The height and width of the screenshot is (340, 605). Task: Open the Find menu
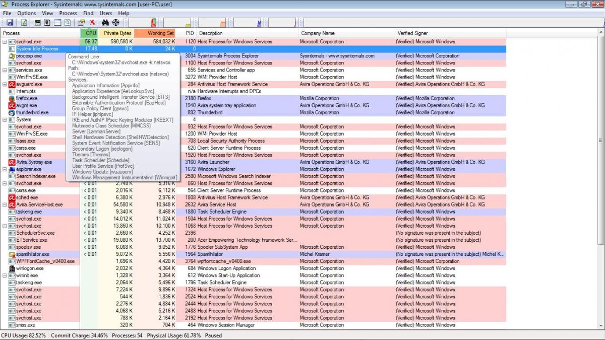(x=88, y=13)
